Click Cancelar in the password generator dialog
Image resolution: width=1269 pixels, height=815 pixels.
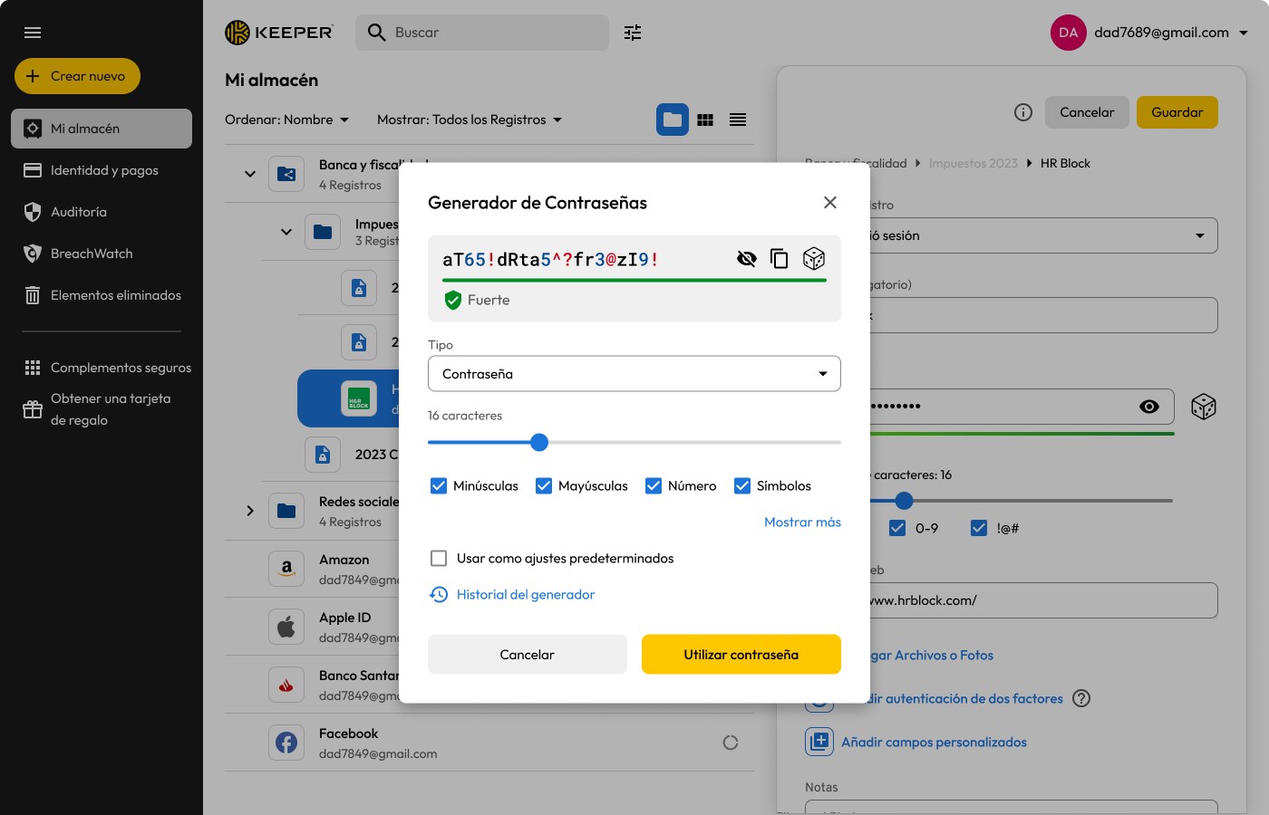pyautogui.click(x=528, y=655)
